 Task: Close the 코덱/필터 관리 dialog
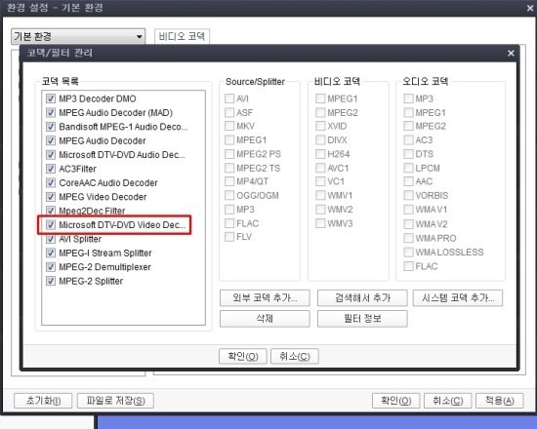pos(511,53)
